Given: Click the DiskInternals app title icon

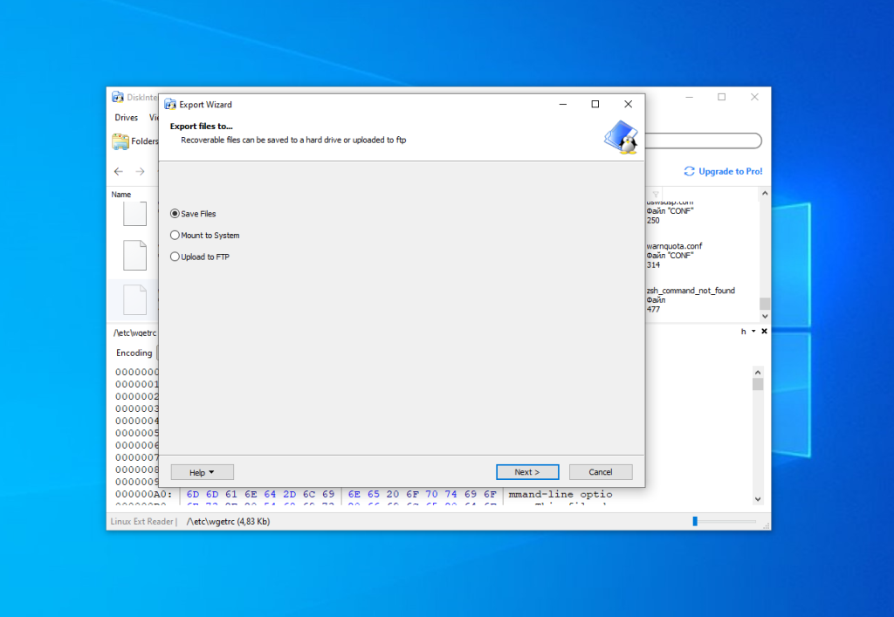Looking at the screenshot, I should coord(118,97).
